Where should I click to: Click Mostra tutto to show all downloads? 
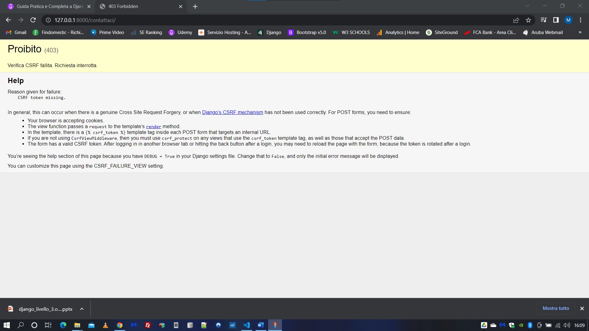tap(556, 308)
